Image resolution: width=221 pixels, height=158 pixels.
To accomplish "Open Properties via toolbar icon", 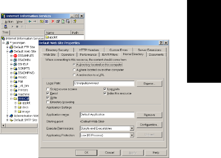I will [x=58, y=21].
